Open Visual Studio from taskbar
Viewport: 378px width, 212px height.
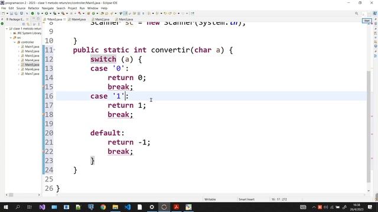coord(42,207)
